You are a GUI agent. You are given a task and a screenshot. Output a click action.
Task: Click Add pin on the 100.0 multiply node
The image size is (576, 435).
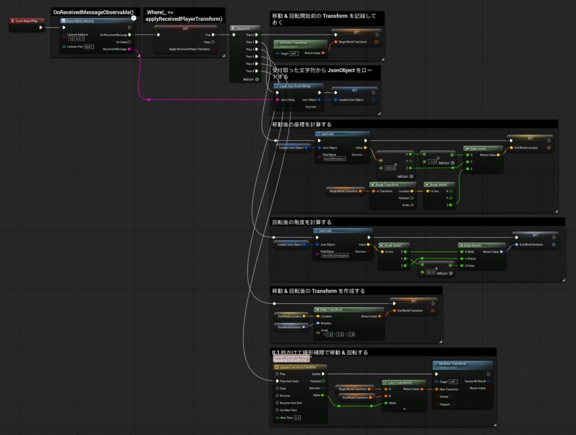411,176
